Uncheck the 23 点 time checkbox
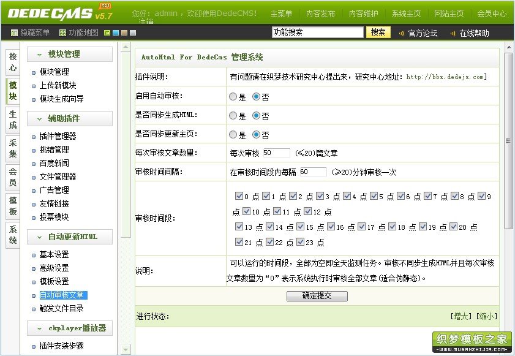 (300, 242)
